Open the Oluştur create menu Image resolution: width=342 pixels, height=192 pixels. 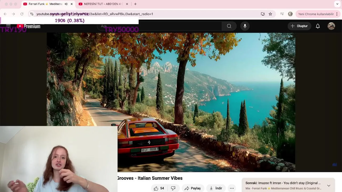click(299, 26)
